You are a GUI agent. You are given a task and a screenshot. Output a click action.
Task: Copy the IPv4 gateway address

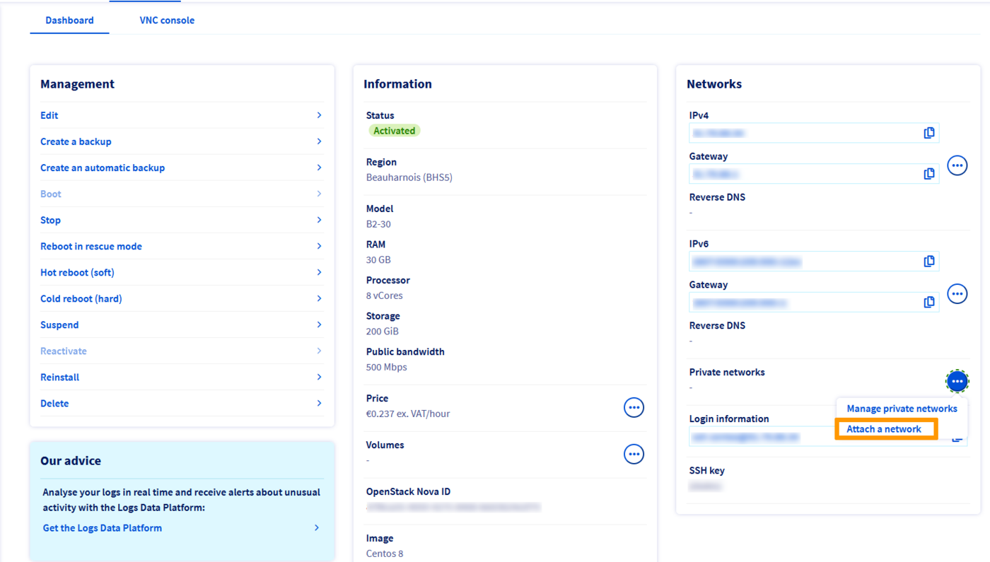click(x=929, y=174)
